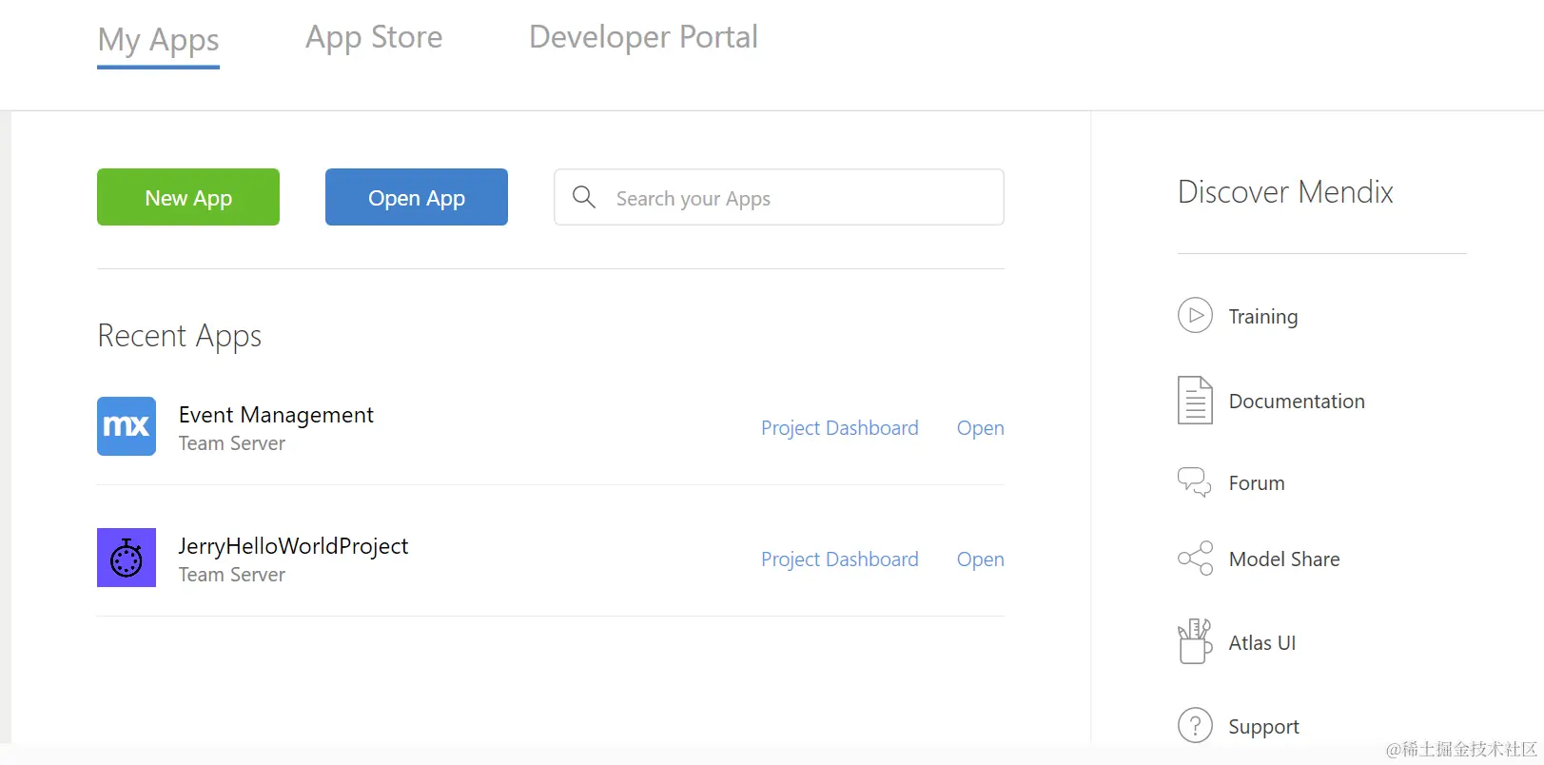Click the Training play icon
The width and height of the screenshot is (1544, 765).
(x=1195, y=316)
